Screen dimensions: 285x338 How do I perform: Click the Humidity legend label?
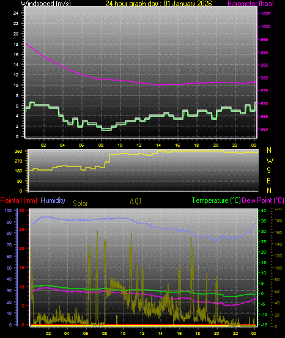tap(53, 200)
